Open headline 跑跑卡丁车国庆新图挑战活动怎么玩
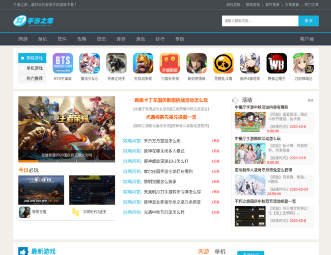The width and height of the screenshot is (331, 255). click(x=171, y=100)
